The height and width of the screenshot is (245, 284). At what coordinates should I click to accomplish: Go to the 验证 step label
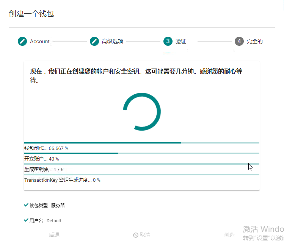pyautogui.click(x=181, y=41)
